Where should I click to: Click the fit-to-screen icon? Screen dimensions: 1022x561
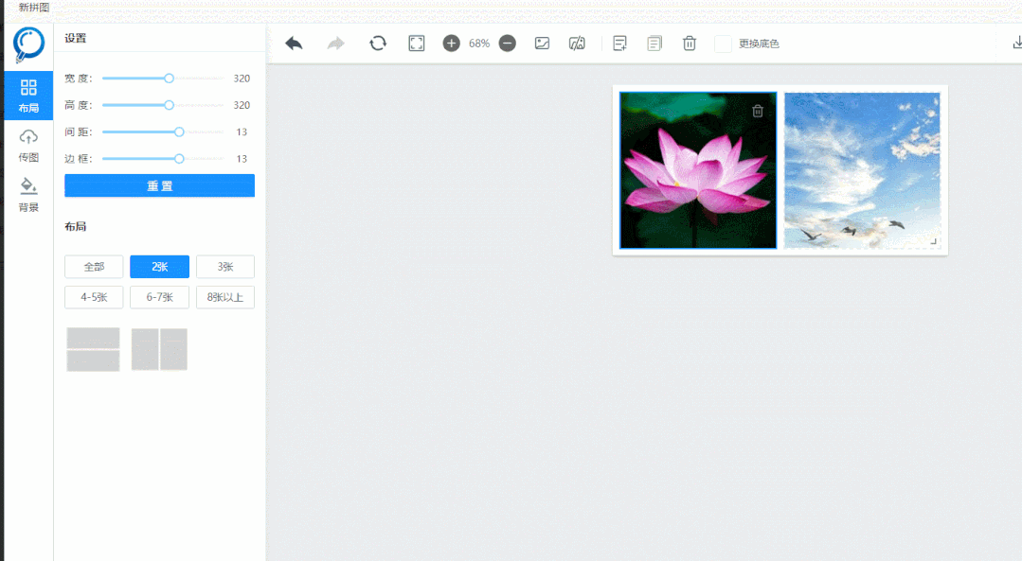point(417,44)
